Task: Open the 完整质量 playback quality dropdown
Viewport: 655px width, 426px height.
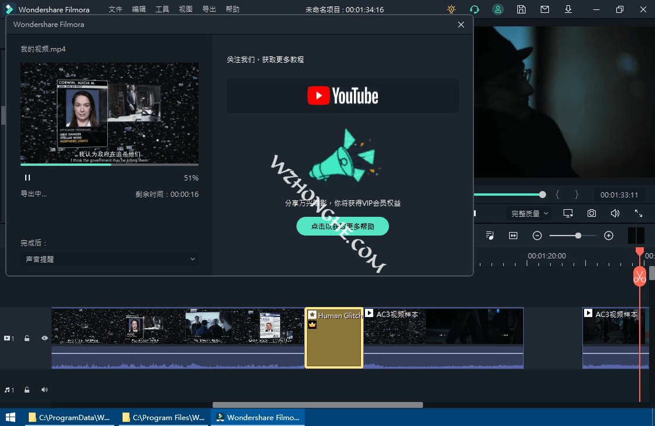Action: pyautogui.click(x=528, y=213)
